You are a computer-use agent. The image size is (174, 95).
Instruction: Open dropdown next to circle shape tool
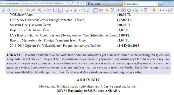[x=133, y=10]
